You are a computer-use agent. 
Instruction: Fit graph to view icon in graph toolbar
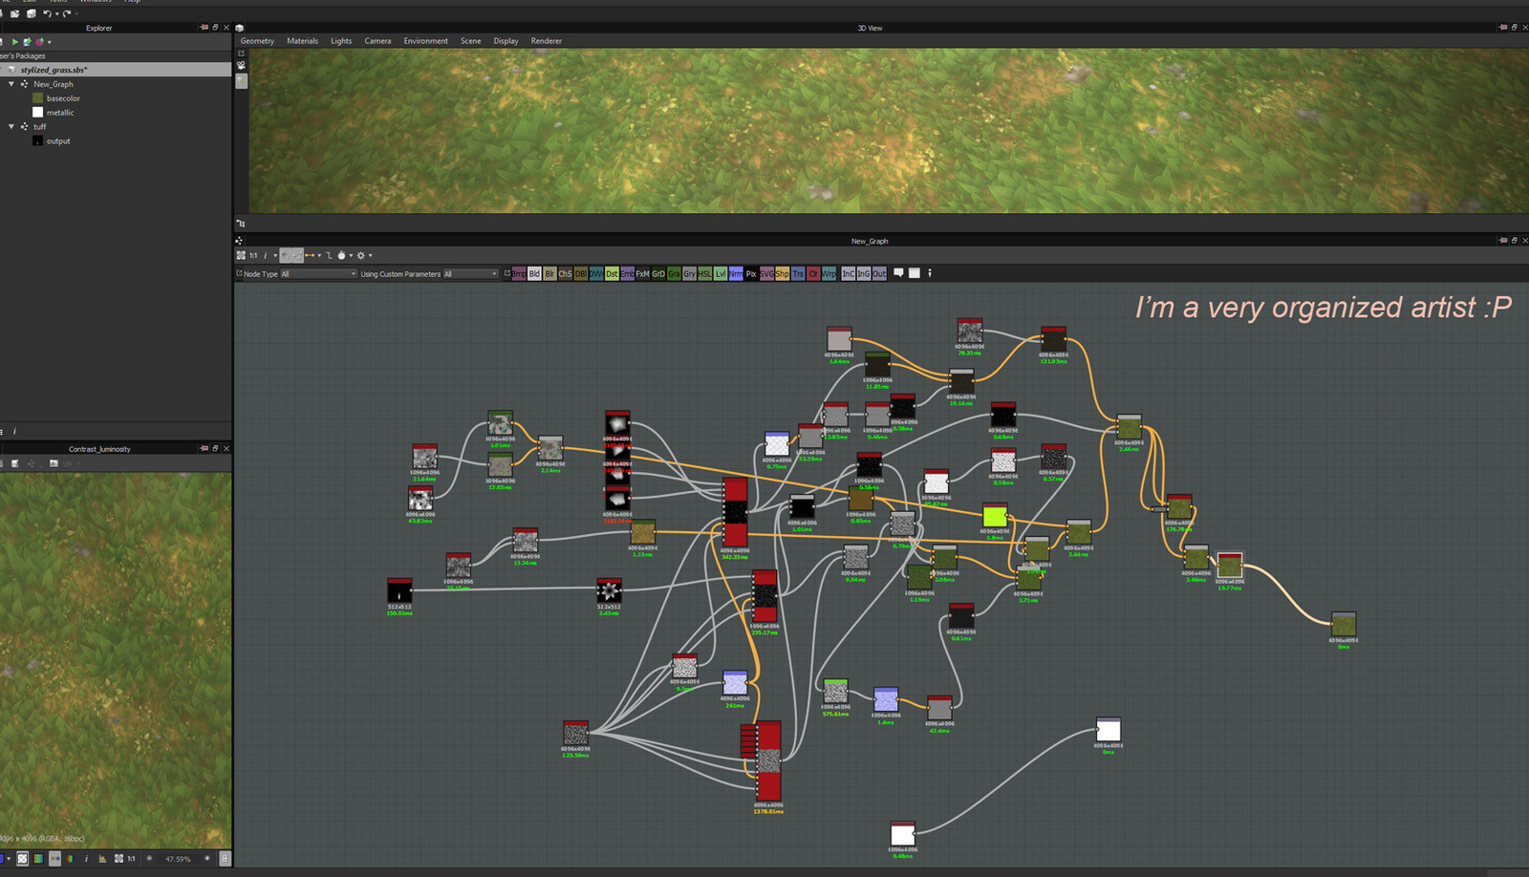pyautogui.click(x=241, y=255)
